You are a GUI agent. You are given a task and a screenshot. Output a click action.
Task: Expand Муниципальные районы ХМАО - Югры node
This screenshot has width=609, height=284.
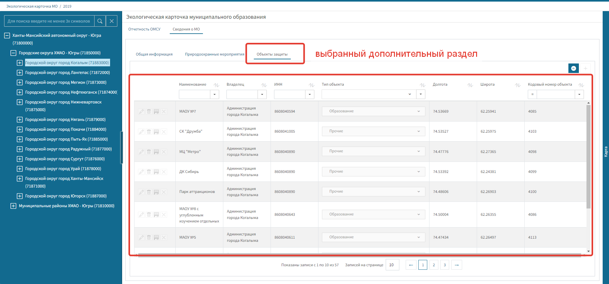coord(13,206)
